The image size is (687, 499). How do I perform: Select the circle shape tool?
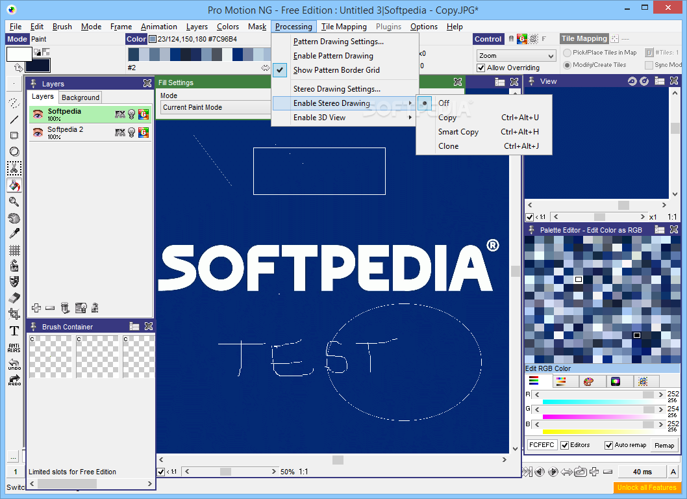14,152
